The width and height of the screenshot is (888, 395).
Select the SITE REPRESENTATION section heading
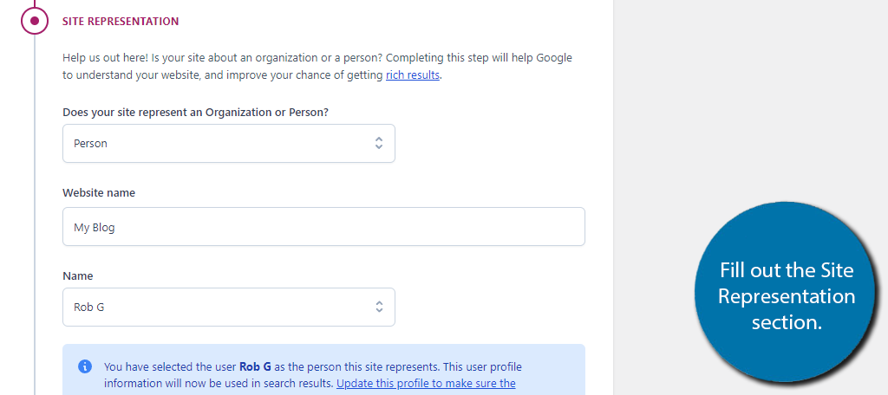pyautogui.click(x=121, y=22)
